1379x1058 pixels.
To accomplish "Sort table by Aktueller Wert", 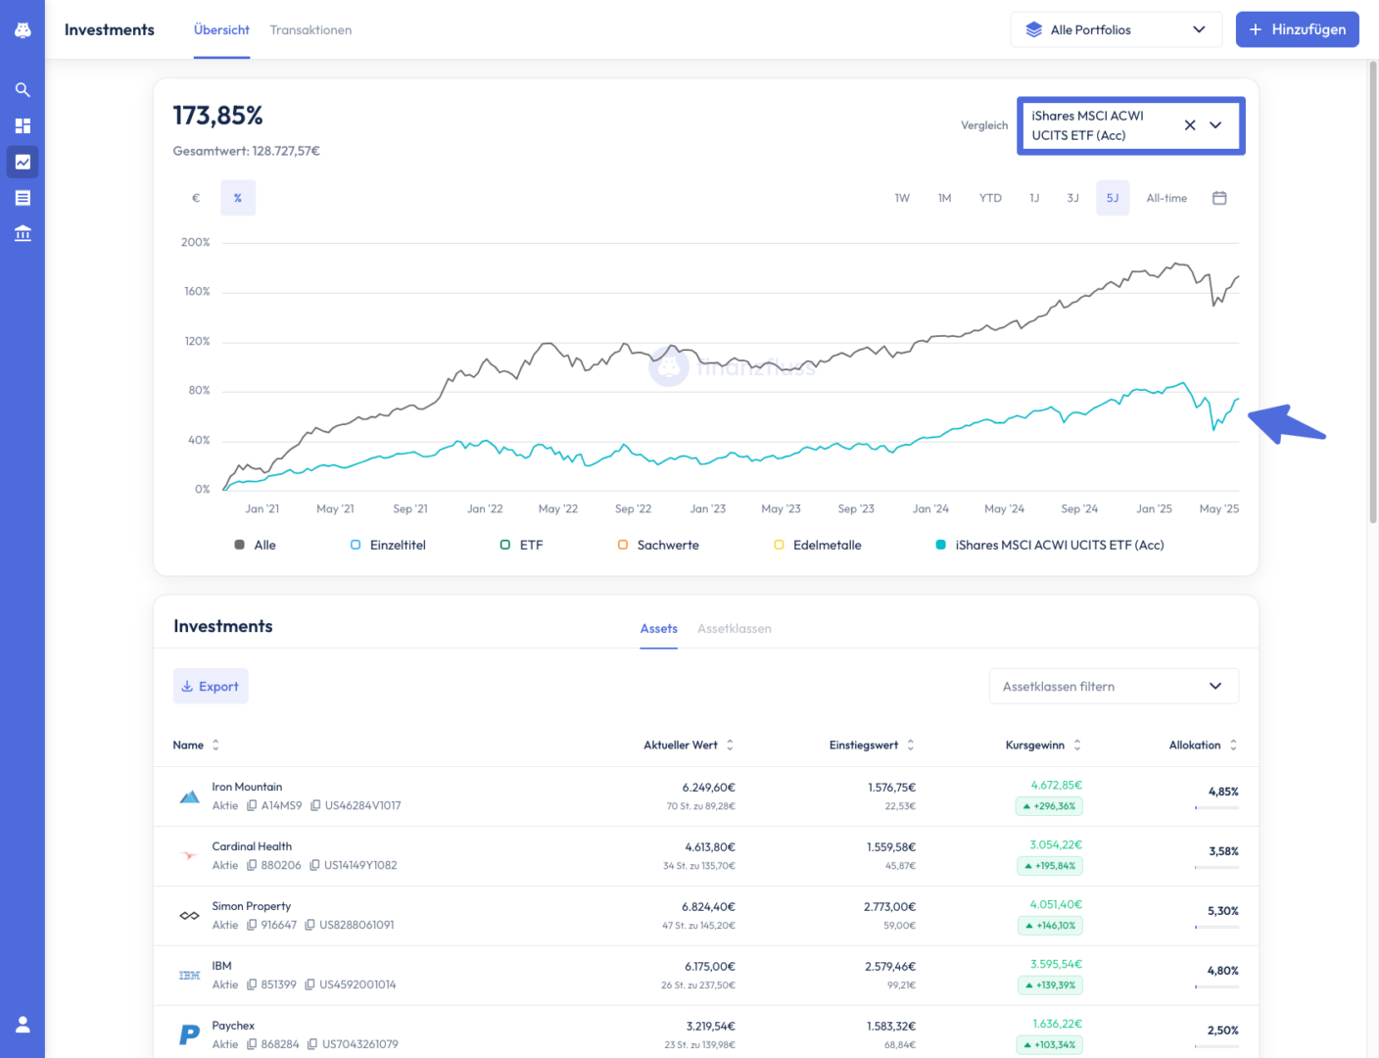I will click(x=689, y=745).
